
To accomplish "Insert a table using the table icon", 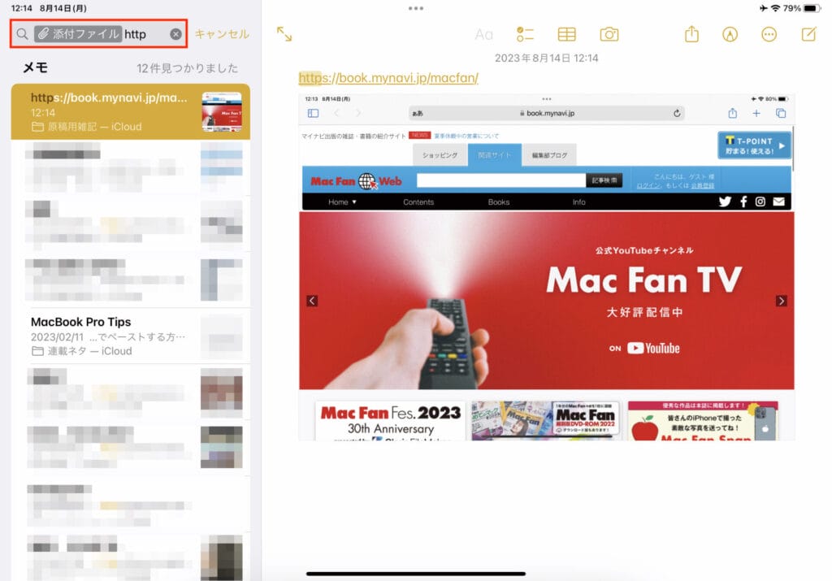I will click(x=567, y=34).
